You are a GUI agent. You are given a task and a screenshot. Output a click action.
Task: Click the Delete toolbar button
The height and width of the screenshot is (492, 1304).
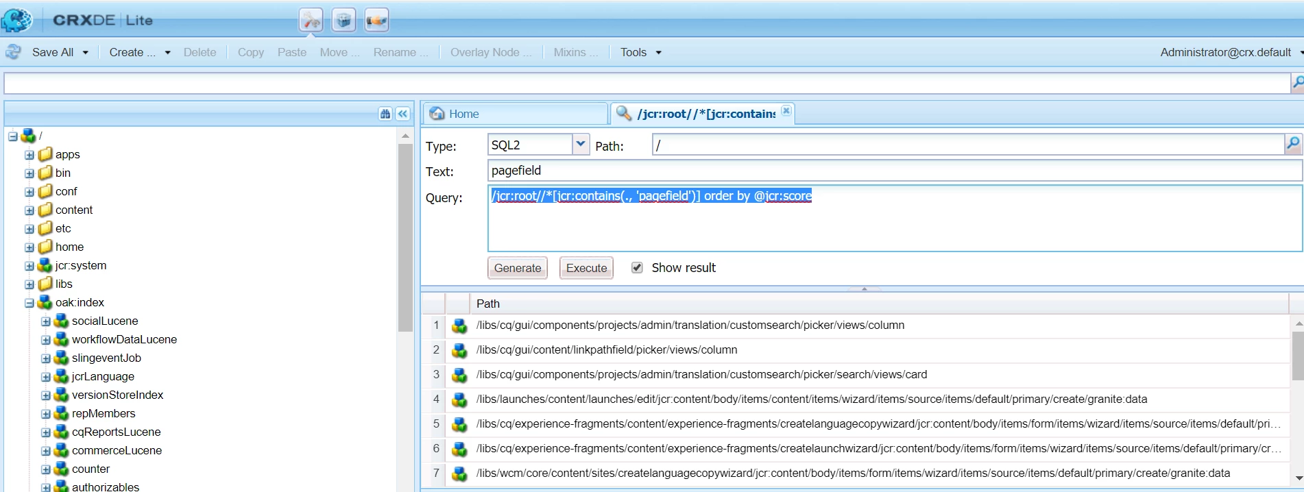(x=200, y=52)
